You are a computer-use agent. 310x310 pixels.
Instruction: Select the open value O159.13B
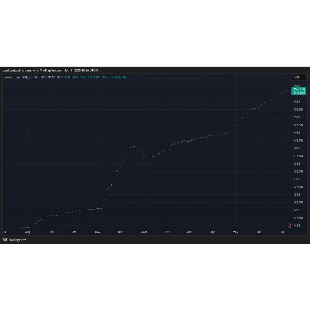click(63, 77)
